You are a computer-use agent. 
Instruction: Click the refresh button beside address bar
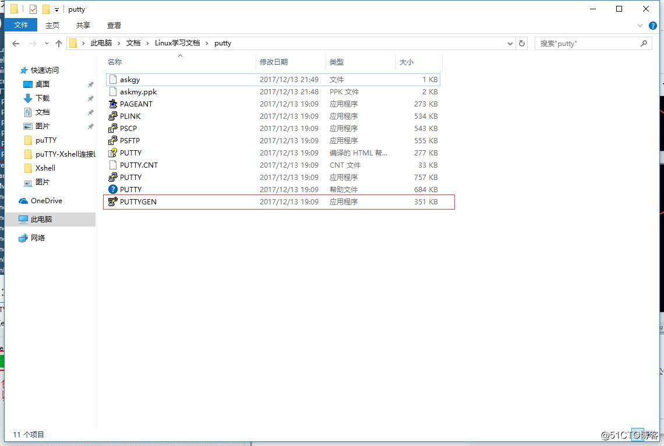[x=522, y=43]
